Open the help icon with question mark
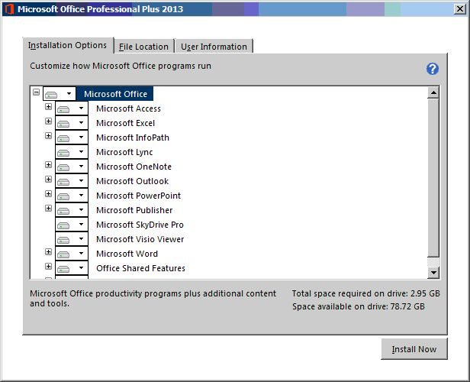 point(432,69)
